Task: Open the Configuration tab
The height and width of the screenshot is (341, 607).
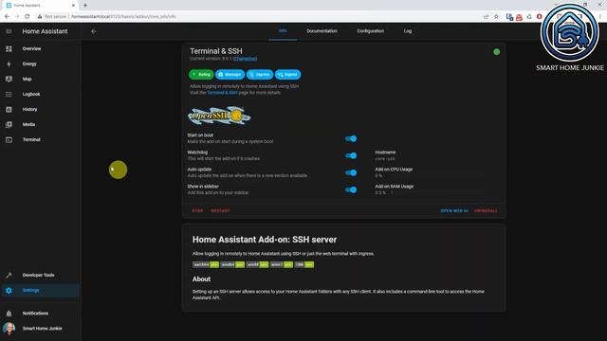Action: pos(371,31)
